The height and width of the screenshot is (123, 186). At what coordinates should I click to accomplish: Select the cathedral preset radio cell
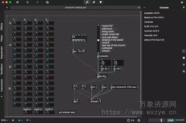click(x=98, y=48)
